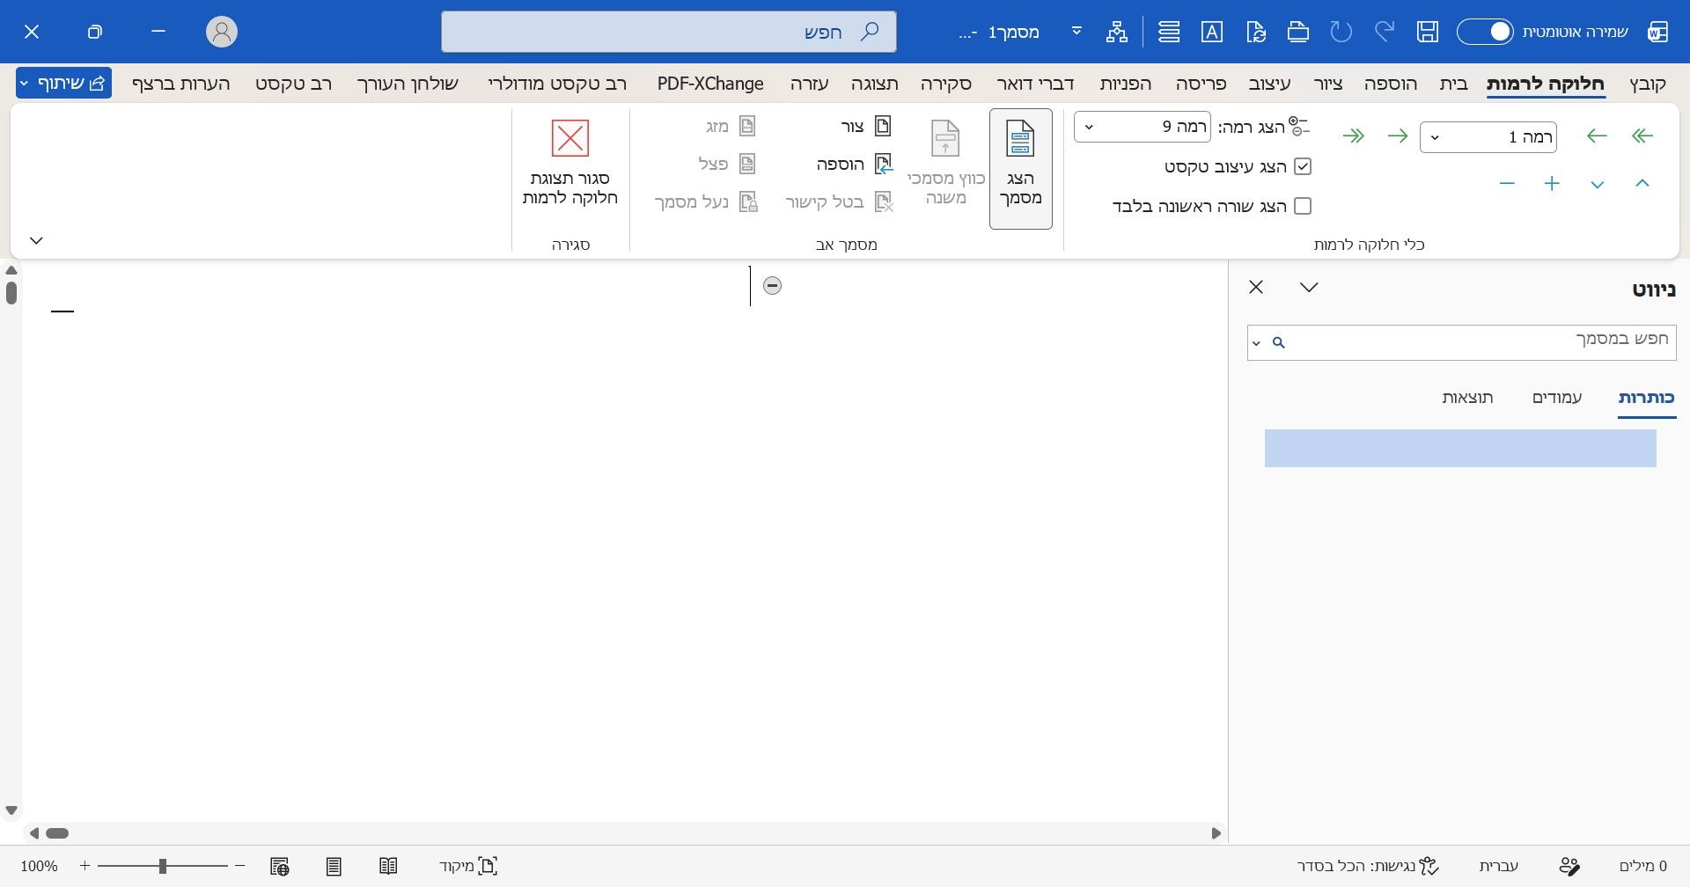Switch to the עמודים tab in navigation
This screenshot has height=887, width=1690.
point(1557,398)
